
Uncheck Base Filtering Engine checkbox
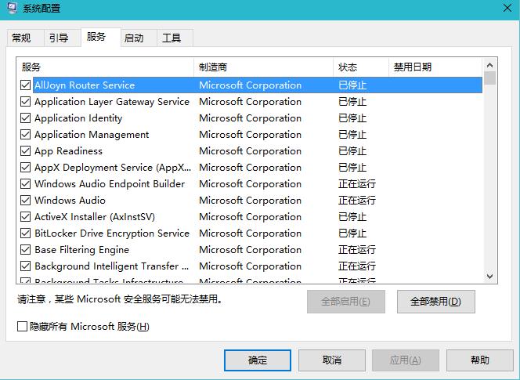point(26,250)
